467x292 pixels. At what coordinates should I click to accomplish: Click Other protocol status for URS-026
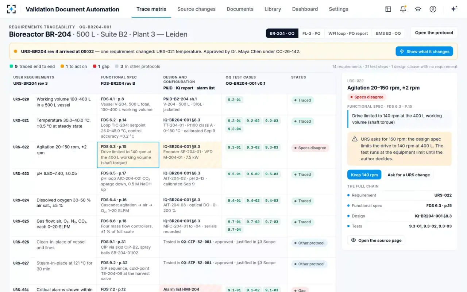click(309, 243)
